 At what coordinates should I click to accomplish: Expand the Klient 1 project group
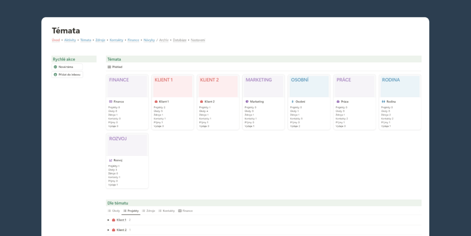tap(108, 220)
